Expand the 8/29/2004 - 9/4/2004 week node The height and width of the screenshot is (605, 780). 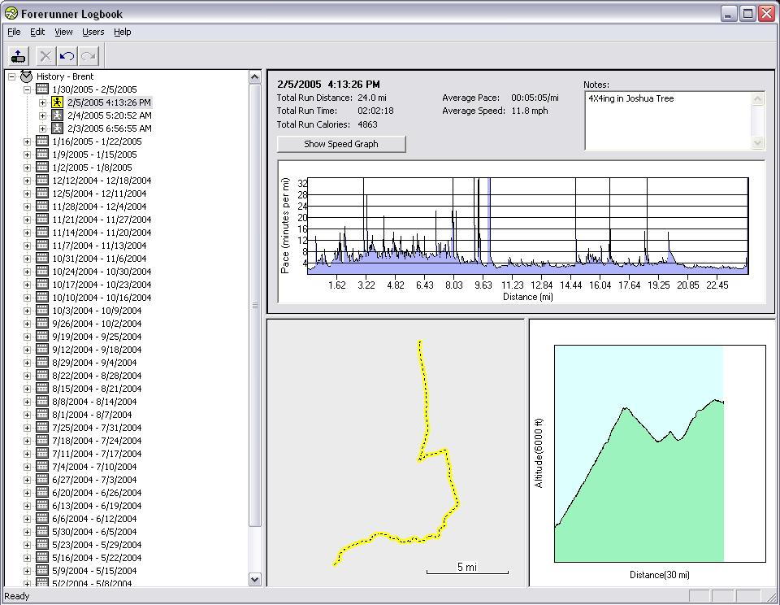[28, 363]
